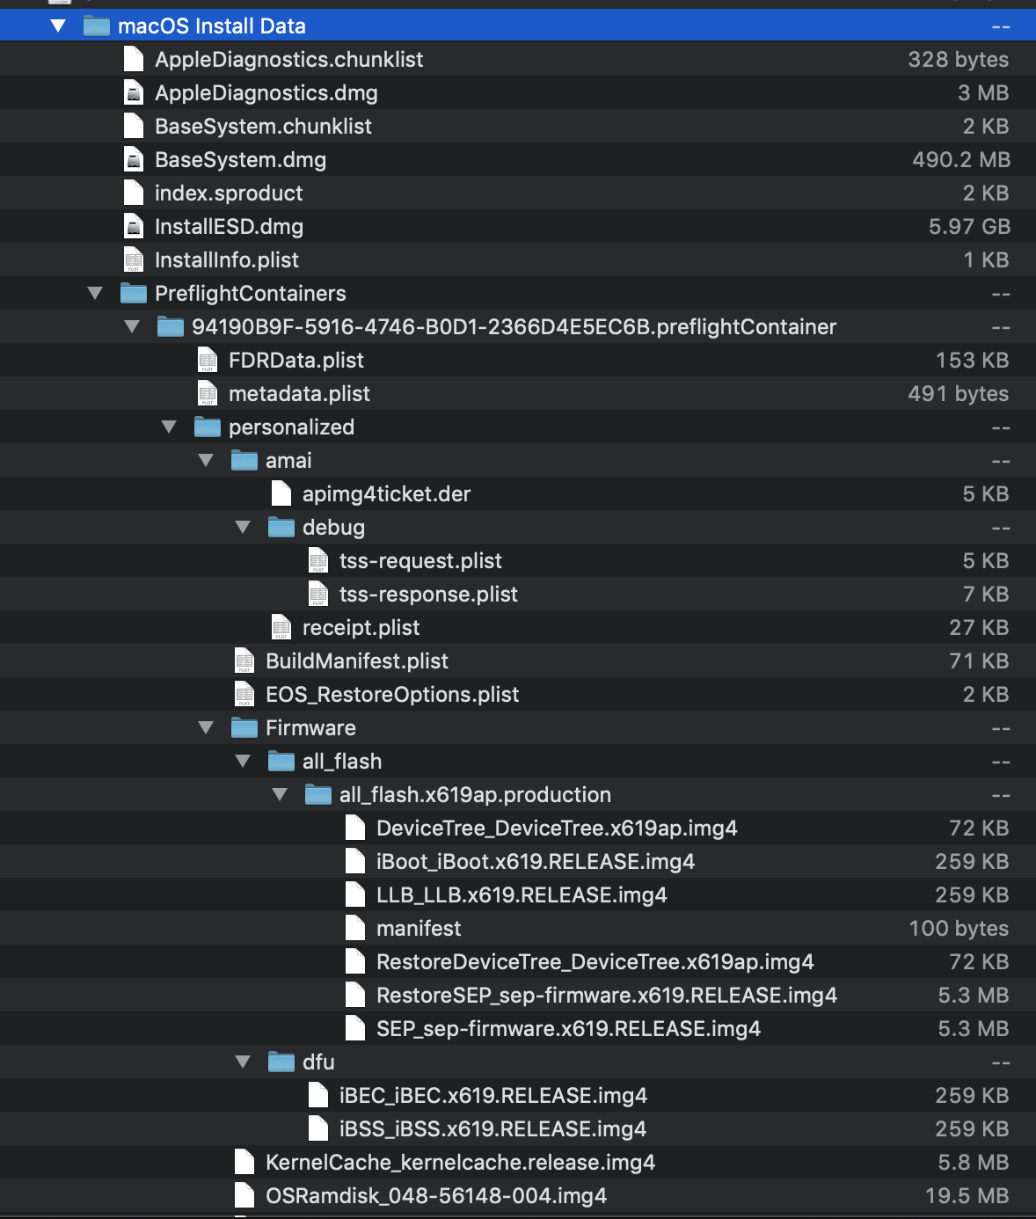Click the 19.5 MB size value

pyautogui.click(x=967, y=1196)
